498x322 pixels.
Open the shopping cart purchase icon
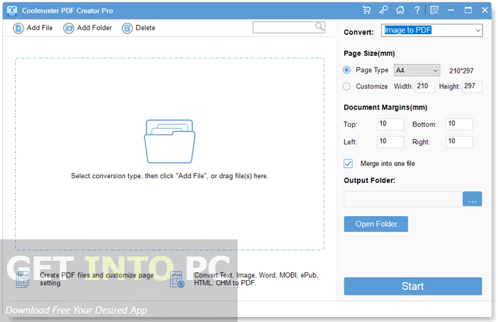pyautogui.click(x=366, y=10)
